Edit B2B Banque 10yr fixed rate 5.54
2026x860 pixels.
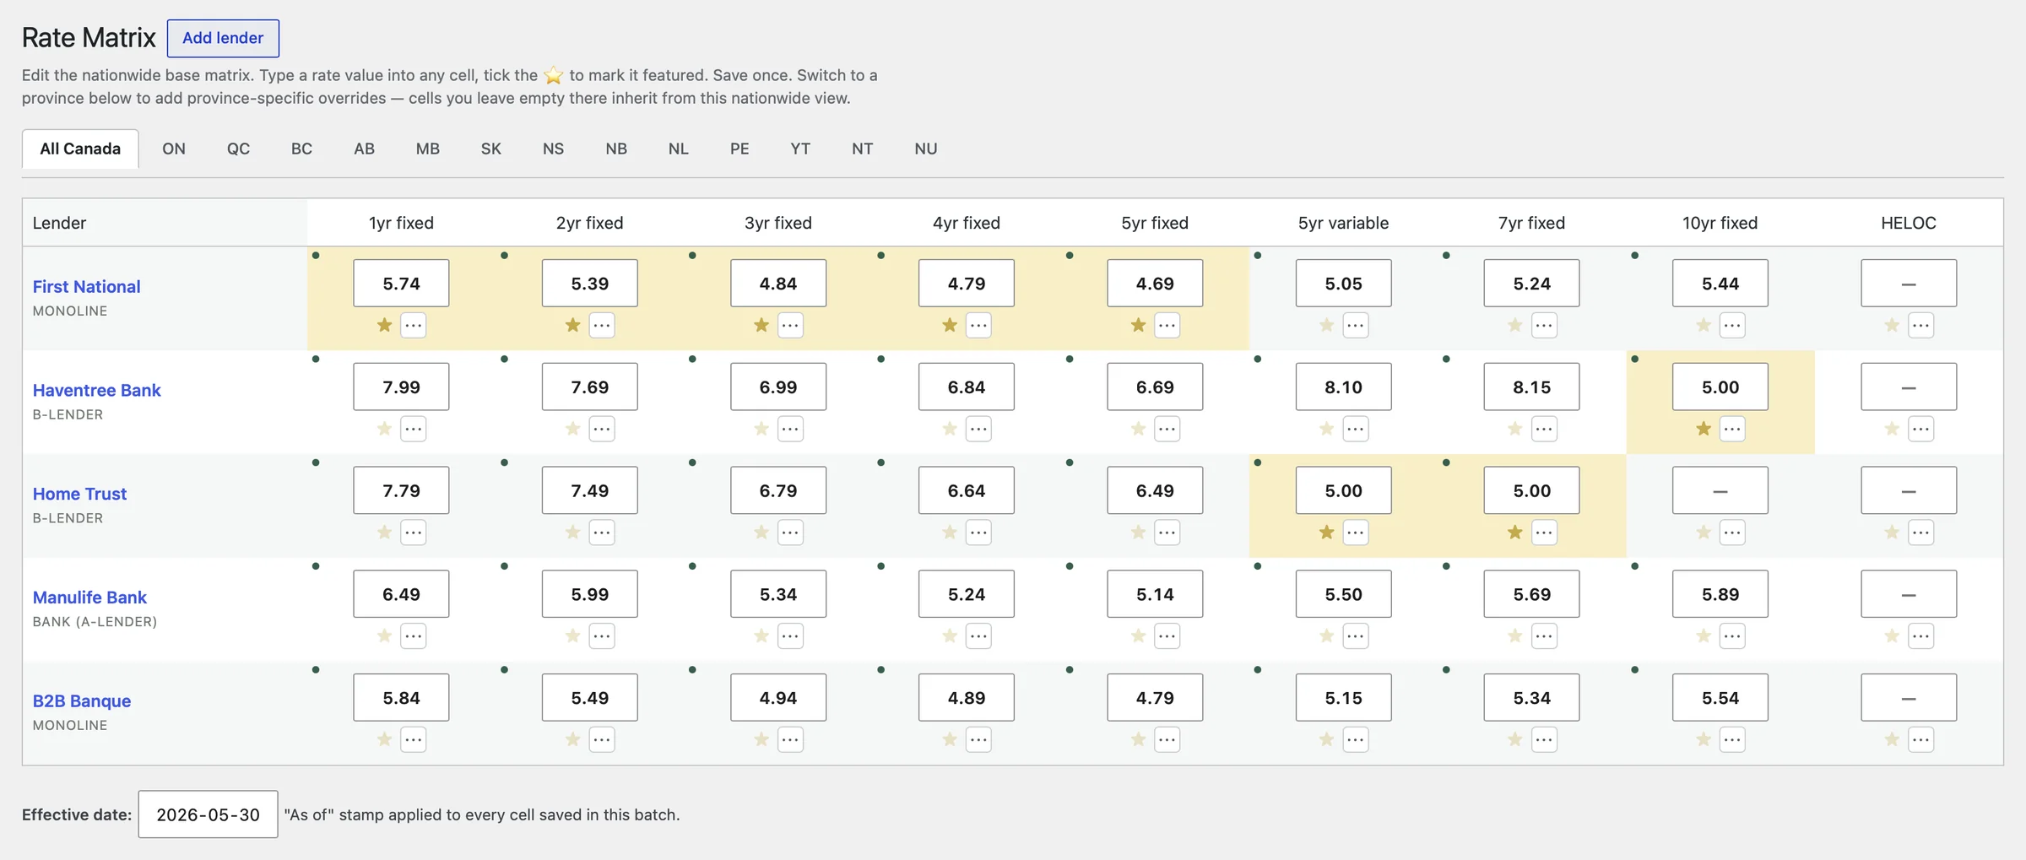[x=1720, y=698]
